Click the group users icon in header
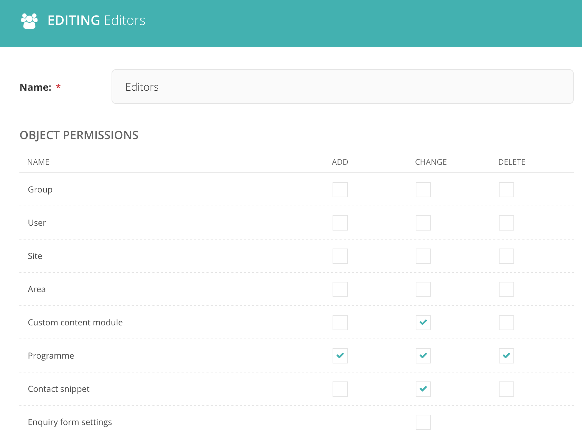Image resolution: width=582 pixels, height=432 pixels. (x=29, y=21)
